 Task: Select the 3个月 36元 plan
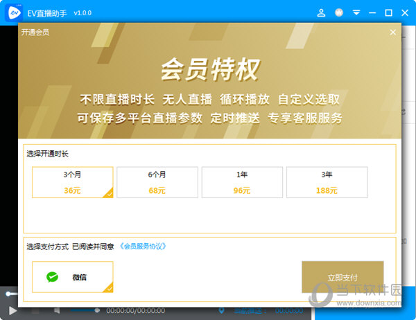click(72, 182)
